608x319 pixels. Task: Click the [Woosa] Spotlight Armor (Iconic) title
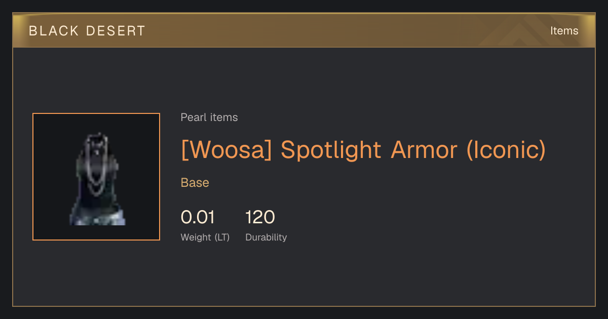pos(363,149)
